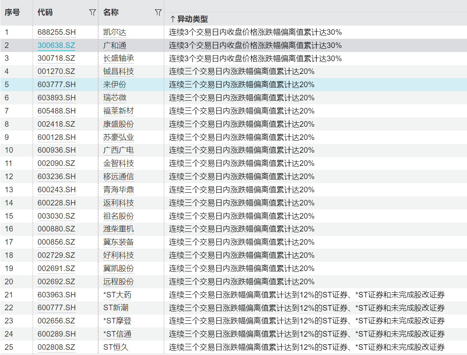This screenshot has width=467, height=355.
Task: Open stock code 002418.SZ link
Action: (x=56, y=124)
